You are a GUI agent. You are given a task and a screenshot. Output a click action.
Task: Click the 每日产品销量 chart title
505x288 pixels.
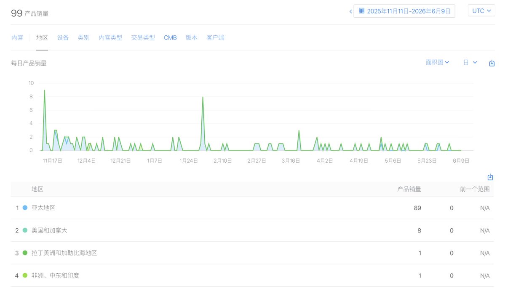coord(29,63)
